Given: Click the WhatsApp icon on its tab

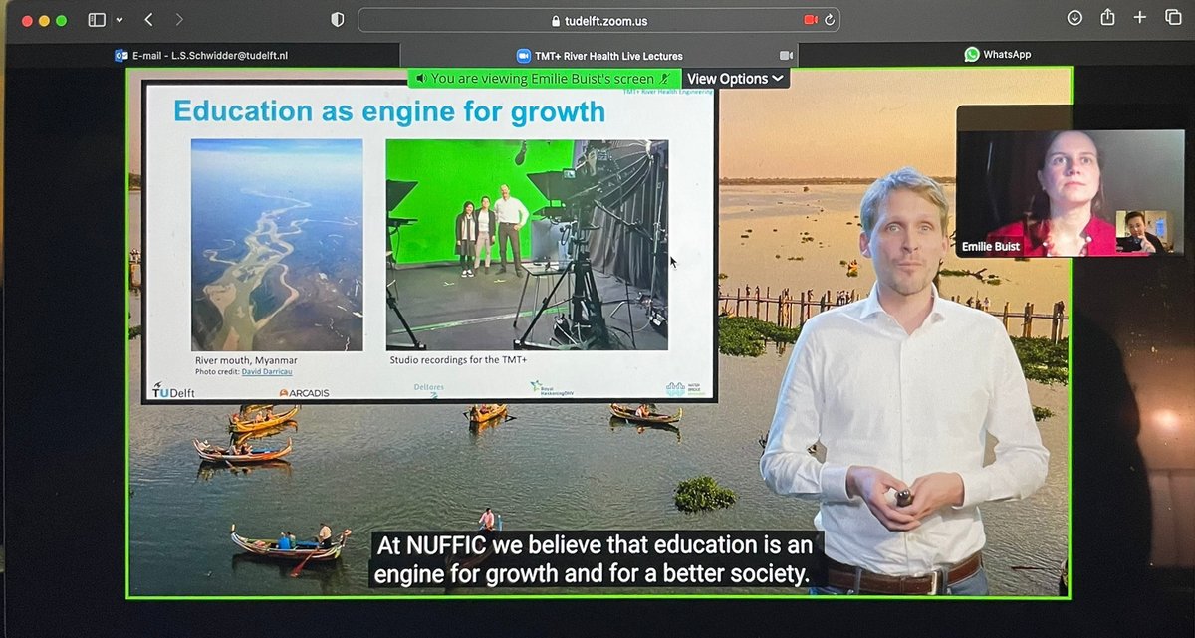Looking at the screenshot, I should point(972,55).
